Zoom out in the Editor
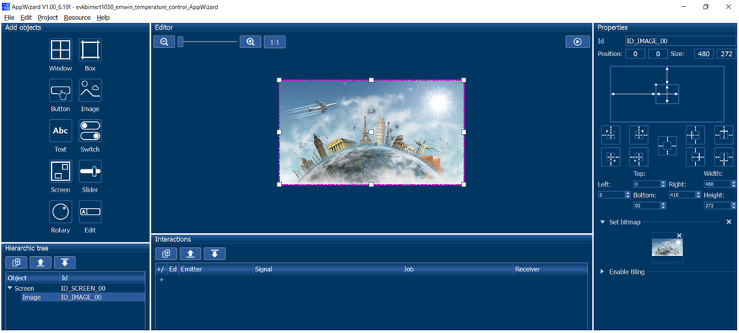 [164, 42]
